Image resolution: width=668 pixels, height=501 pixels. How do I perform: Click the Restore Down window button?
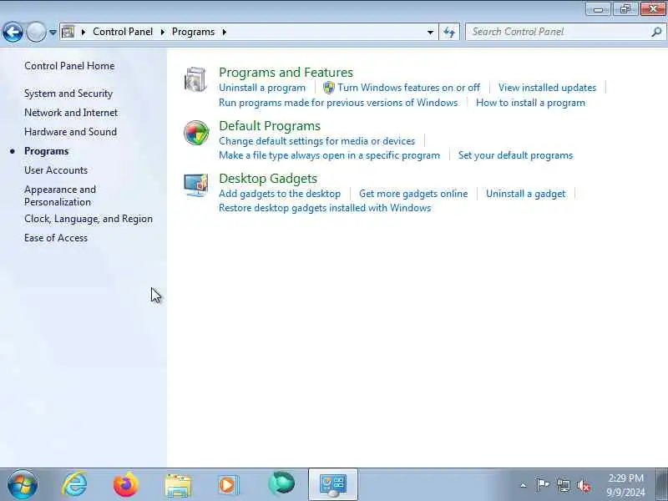point(625,9)
